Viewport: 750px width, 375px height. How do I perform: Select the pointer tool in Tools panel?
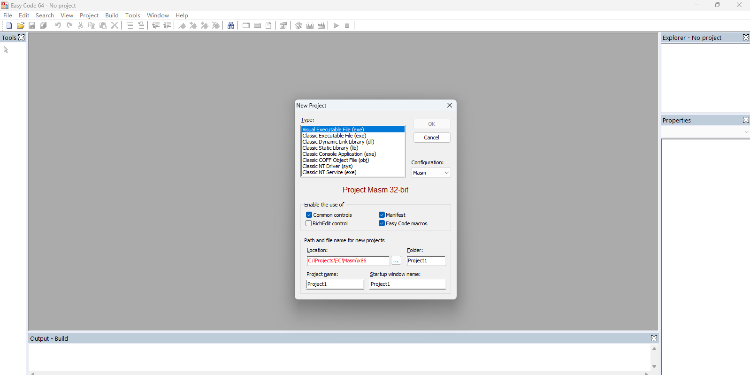[x=6, y=50]
